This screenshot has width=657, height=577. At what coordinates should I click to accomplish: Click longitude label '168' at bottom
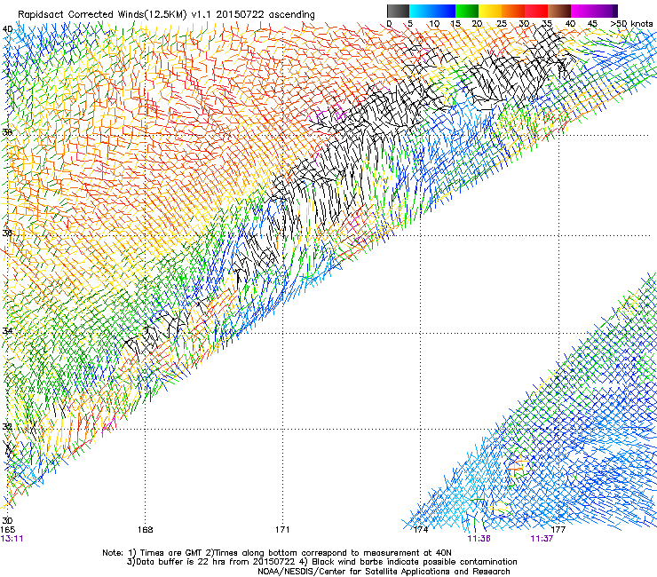click(145, 530)
